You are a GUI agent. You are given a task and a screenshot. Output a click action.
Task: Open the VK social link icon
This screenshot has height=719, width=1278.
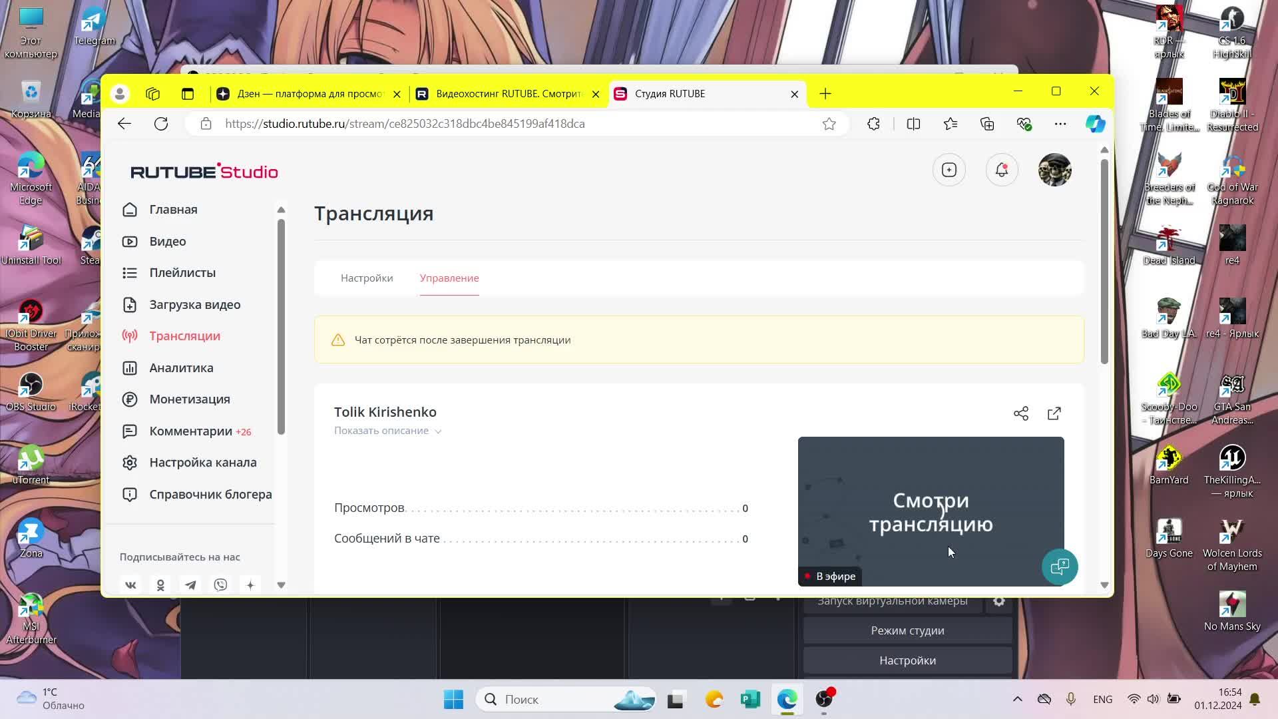(x=130, y=585)
